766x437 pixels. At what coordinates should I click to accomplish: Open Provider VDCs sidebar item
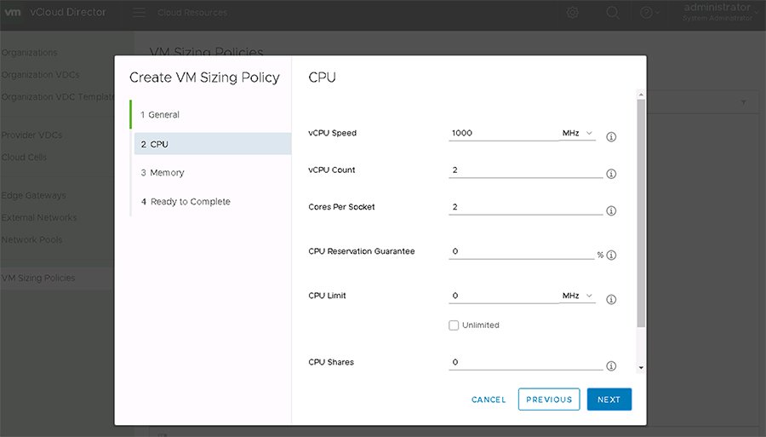click(x=31, y=135)
